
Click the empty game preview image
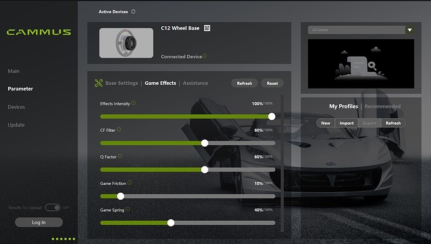(361, 64)
